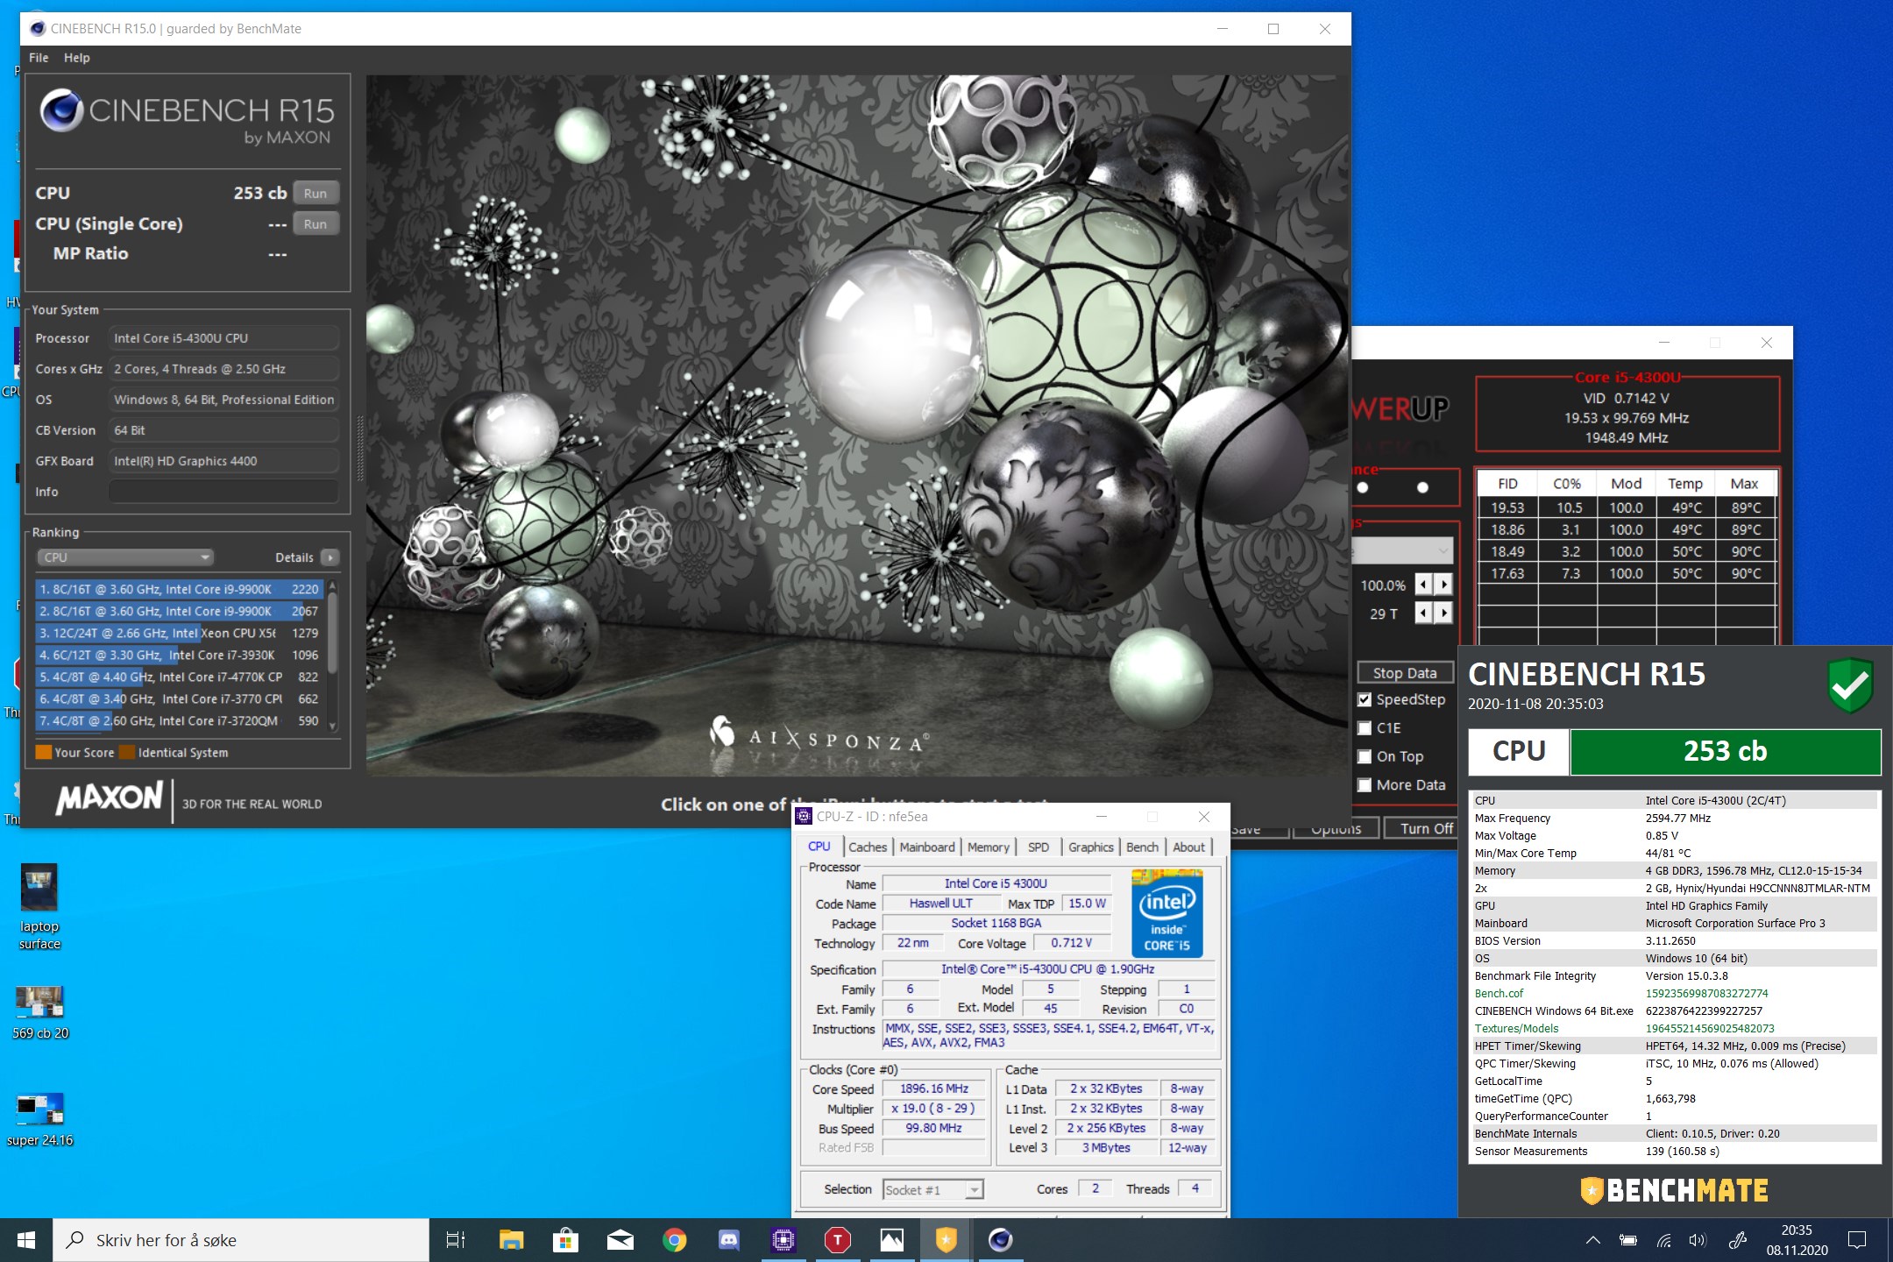
Task: Click the MAXON logo
Action: (x=110, y=798)
